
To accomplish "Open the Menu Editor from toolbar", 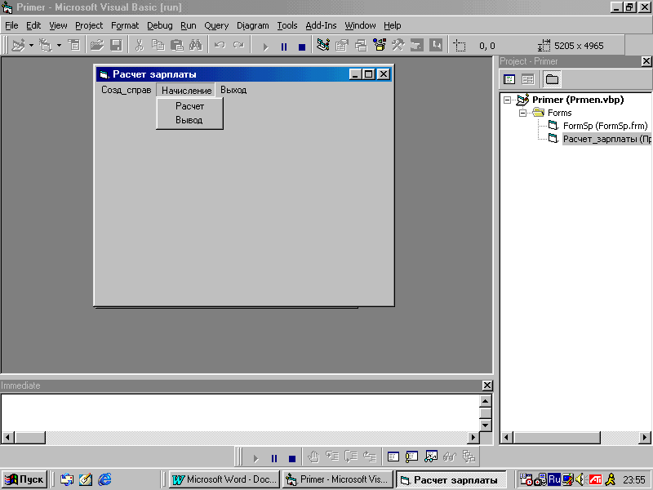I will (74, 45).
